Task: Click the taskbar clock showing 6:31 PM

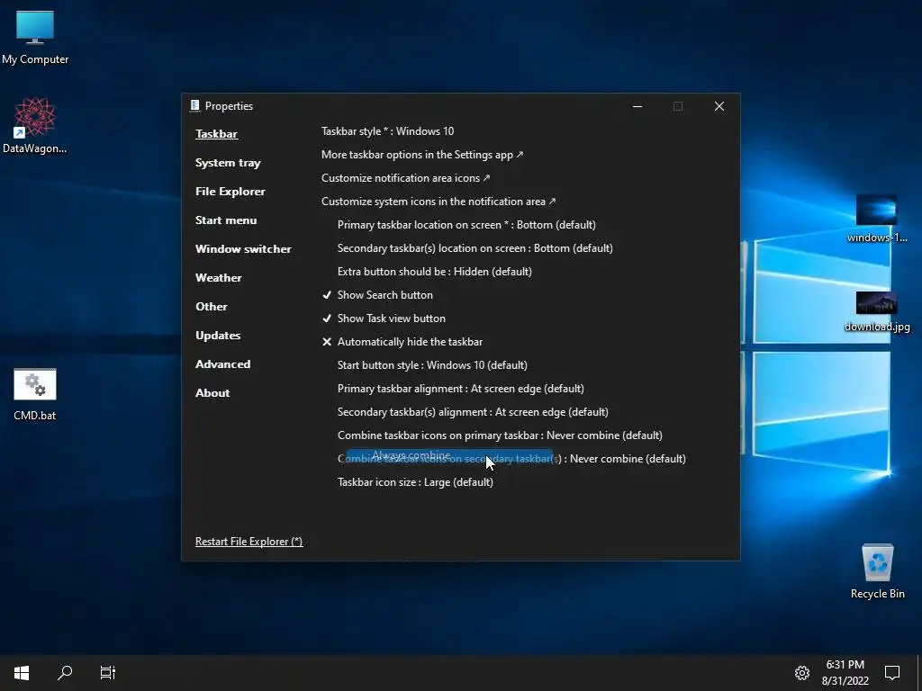Action: [x=845, y=673]
